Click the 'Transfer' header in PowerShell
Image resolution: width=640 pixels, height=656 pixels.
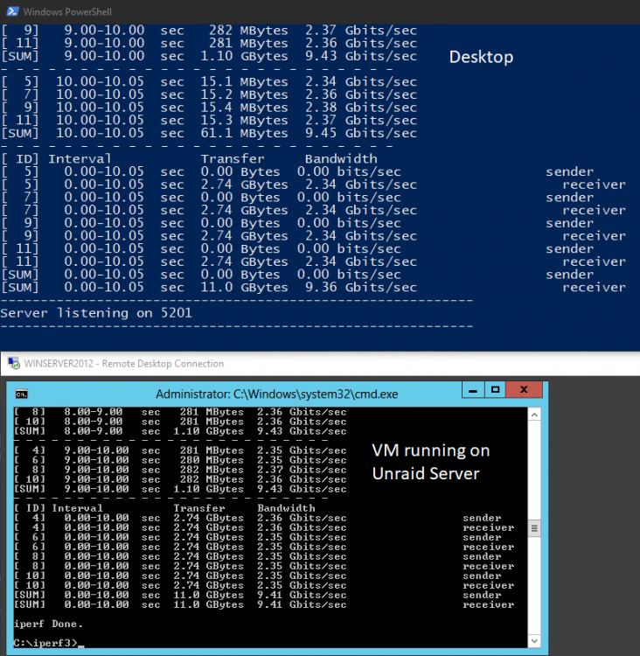coord(233,159)
